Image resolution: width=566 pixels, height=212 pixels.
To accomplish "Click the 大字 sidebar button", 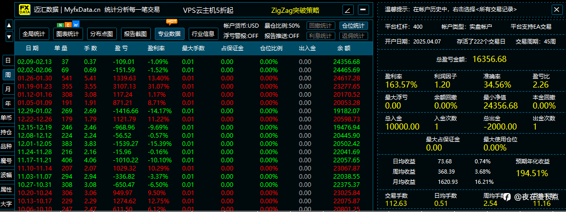I will pos(7,204).
